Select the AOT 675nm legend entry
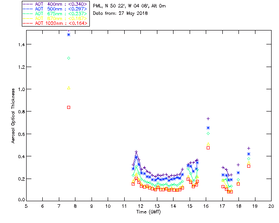Image resolution: width=279 pixels, height=223 pixels. point(55,14)
